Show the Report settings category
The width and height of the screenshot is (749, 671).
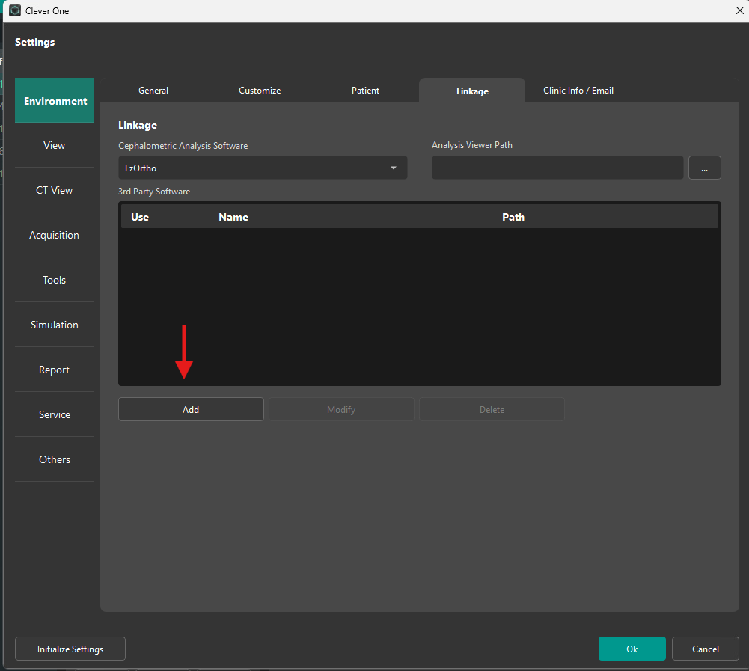click(55, 370)
